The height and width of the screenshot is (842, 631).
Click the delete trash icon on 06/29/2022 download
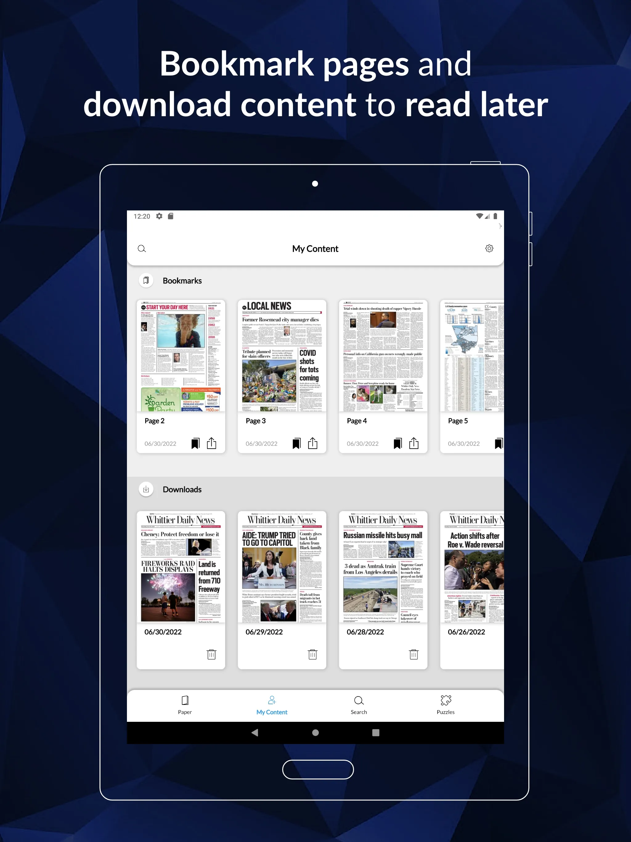point(312,654)
